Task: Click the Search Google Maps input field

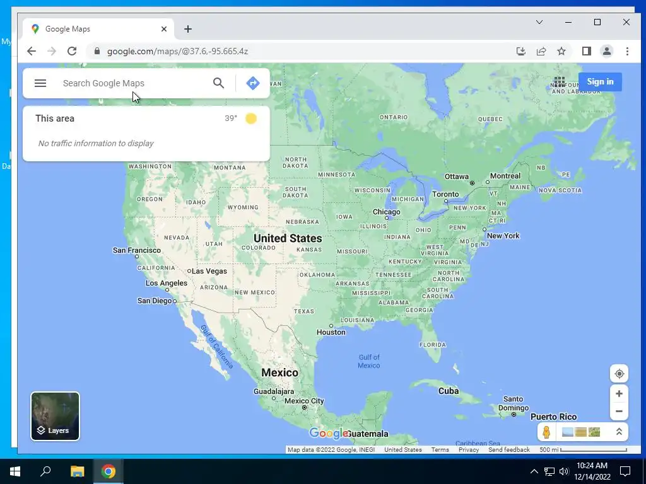Action: click(134, 83)
